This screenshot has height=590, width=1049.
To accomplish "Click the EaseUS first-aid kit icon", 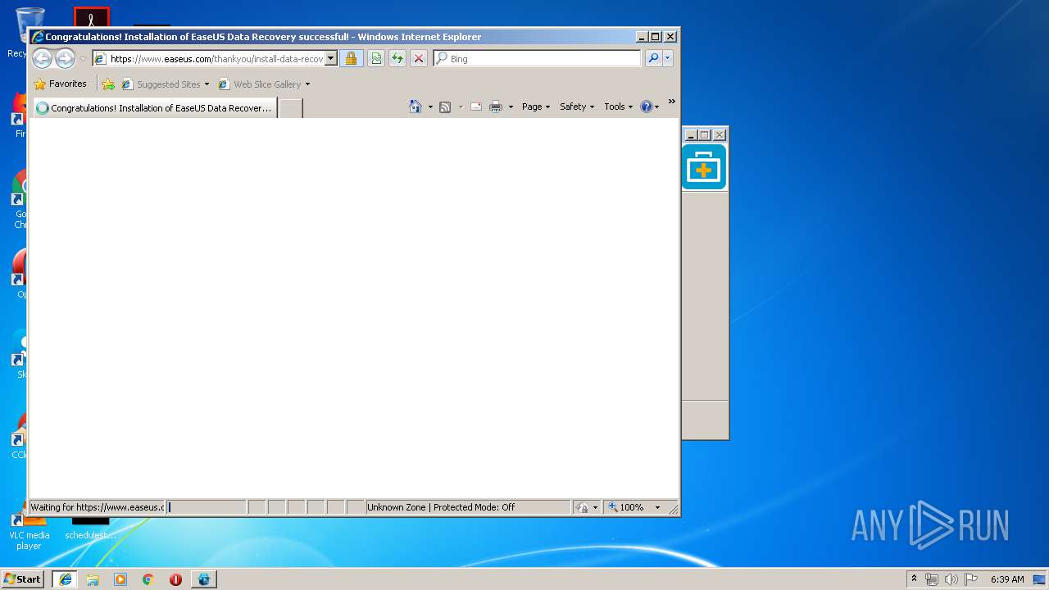I will click(x=704, y=167).
